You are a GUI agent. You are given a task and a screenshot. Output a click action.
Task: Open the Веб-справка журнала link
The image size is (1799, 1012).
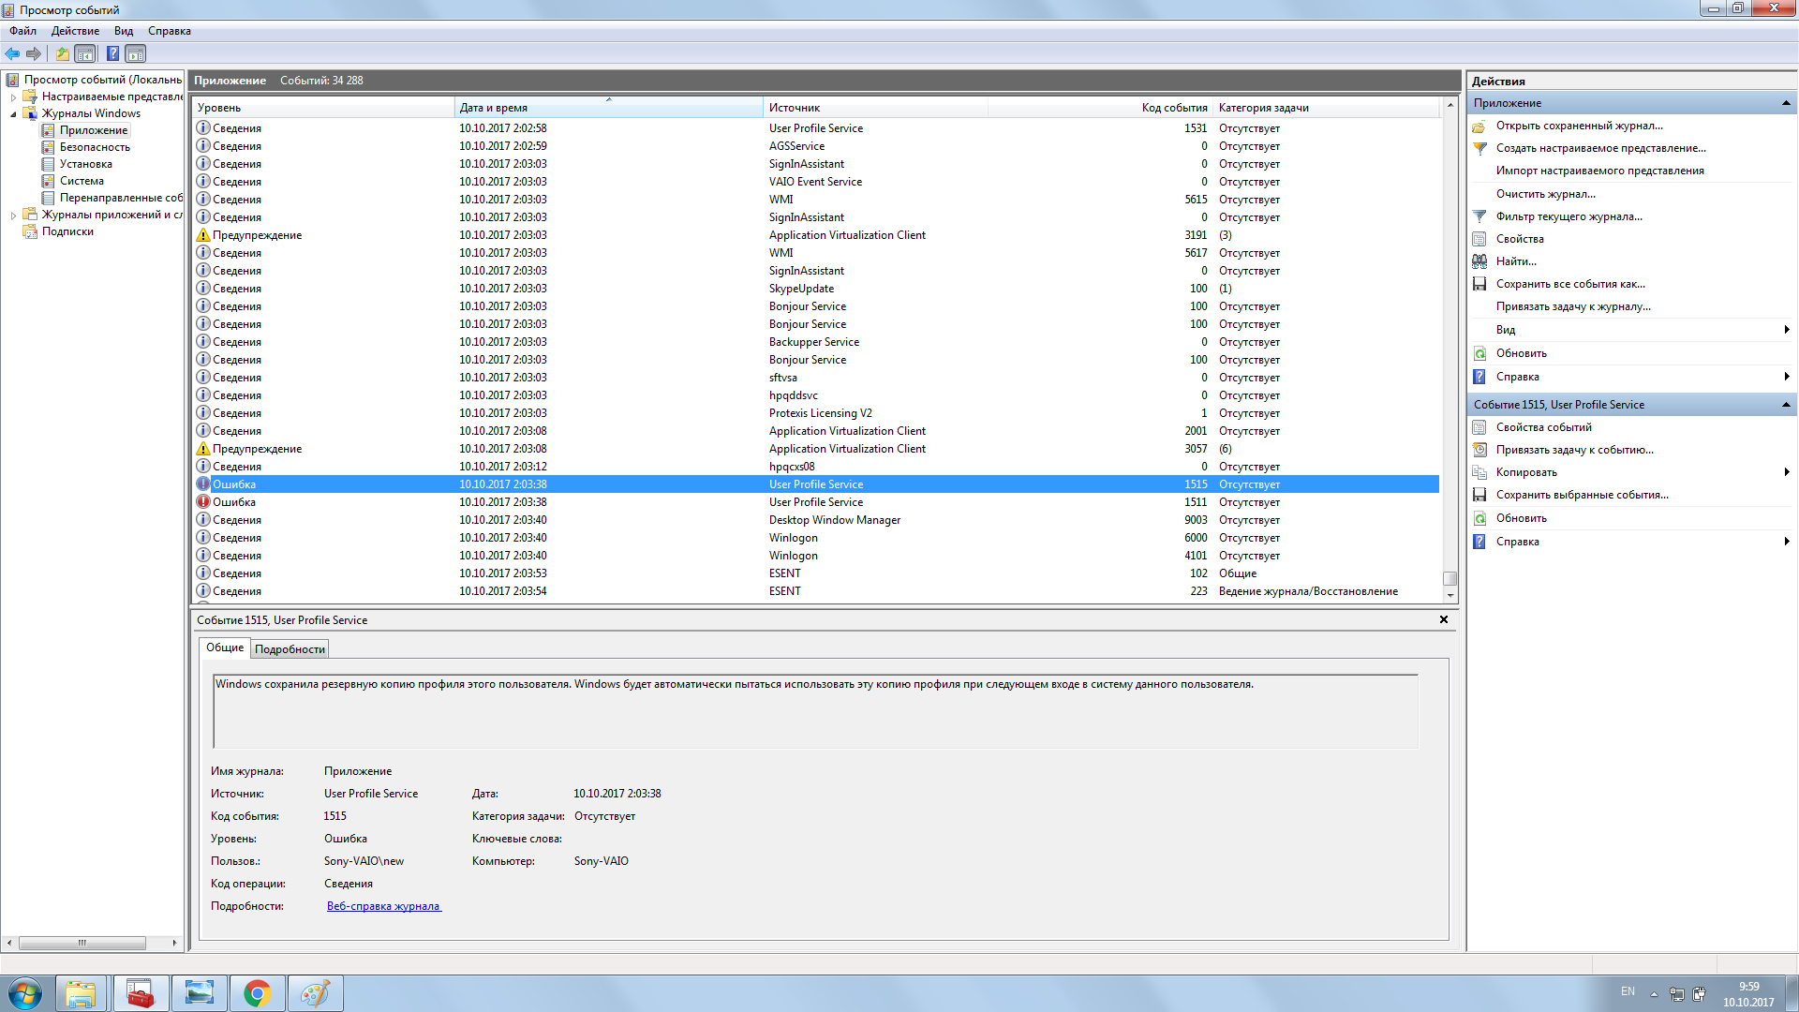(383, 906)
